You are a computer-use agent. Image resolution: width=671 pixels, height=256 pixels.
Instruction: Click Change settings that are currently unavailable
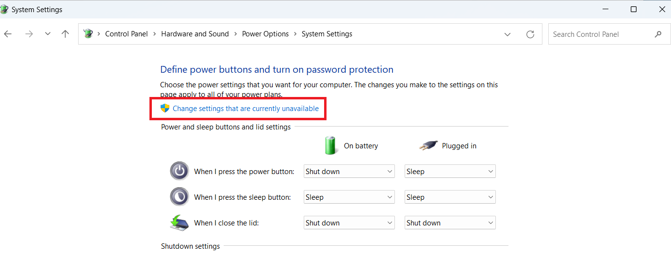[x=245, y=109]
